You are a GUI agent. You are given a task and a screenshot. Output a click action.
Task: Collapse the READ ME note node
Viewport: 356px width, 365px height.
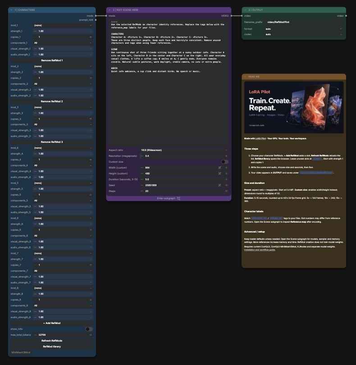coord(245,77)
